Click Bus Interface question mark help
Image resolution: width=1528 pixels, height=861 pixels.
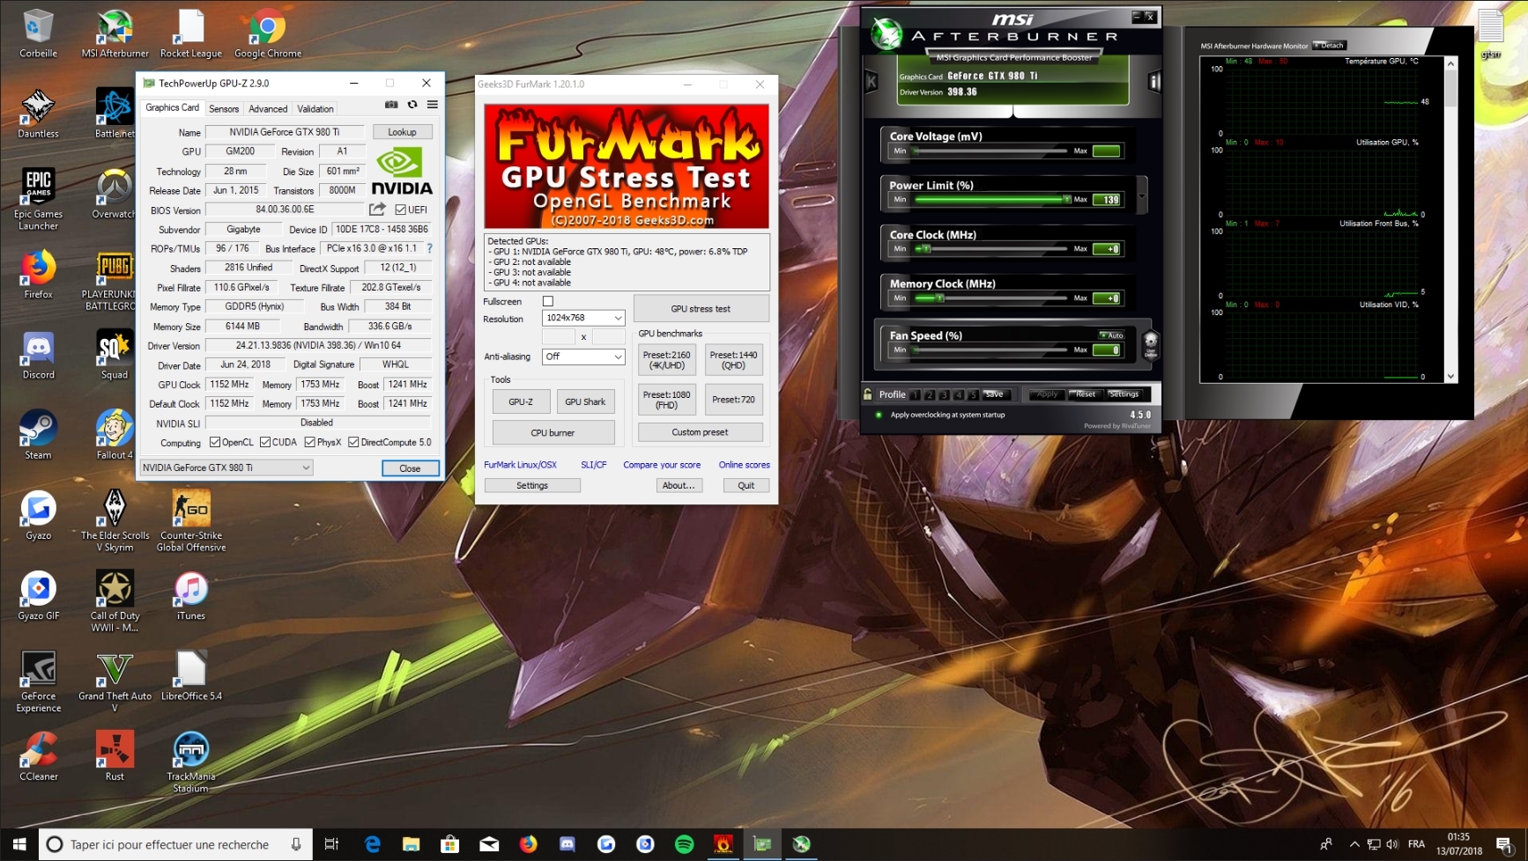point(430,249)
